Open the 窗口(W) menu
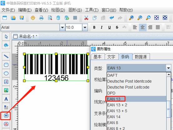Image resolution: width=173 pixels, height=130 pixels. [109, 10]
